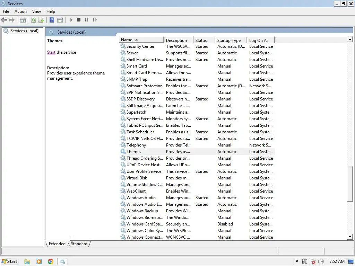Launch Google Chrome from the taskbar
Image resolution: width=355 pixels, height=266 pixels.
click(x=51, y=262)
